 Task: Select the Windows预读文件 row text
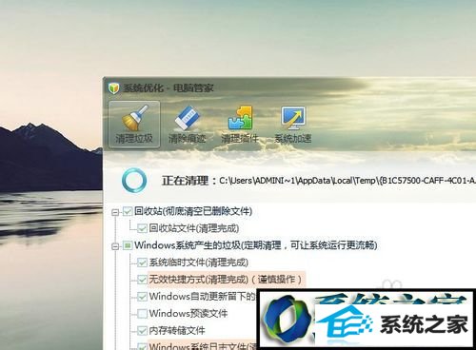click(188, 314)
